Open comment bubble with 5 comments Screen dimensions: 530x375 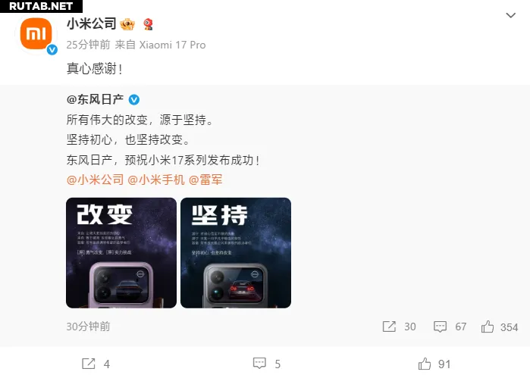259,363
